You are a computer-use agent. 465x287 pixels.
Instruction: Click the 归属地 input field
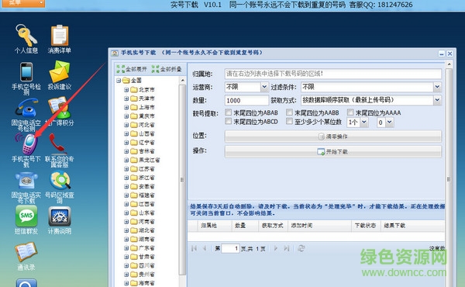tap(333, 74)
